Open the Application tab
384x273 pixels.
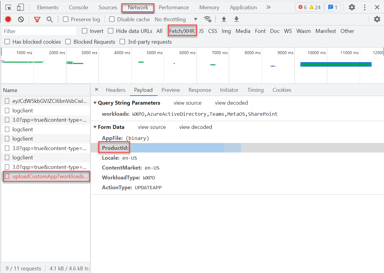pyautogui.click(x=243, y=7)
